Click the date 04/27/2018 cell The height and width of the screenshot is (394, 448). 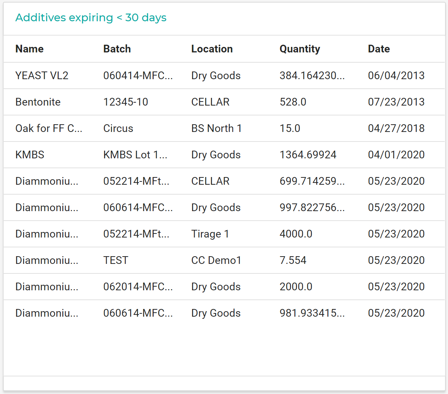click(x=396, y=128)
